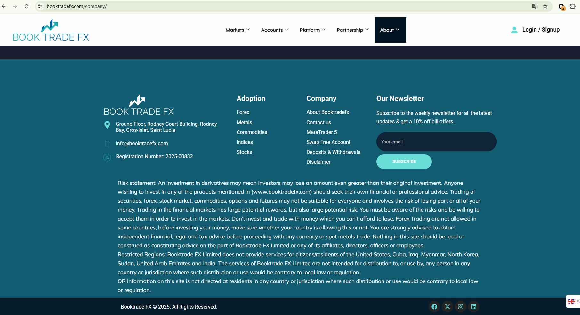Click the Our Newsletter heading
This screenshot has height=315, width=580.
tap(400, 99)
